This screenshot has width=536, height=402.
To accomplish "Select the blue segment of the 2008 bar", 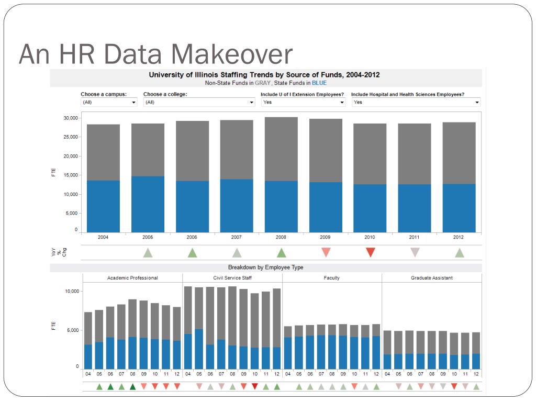I will point(281,207).
